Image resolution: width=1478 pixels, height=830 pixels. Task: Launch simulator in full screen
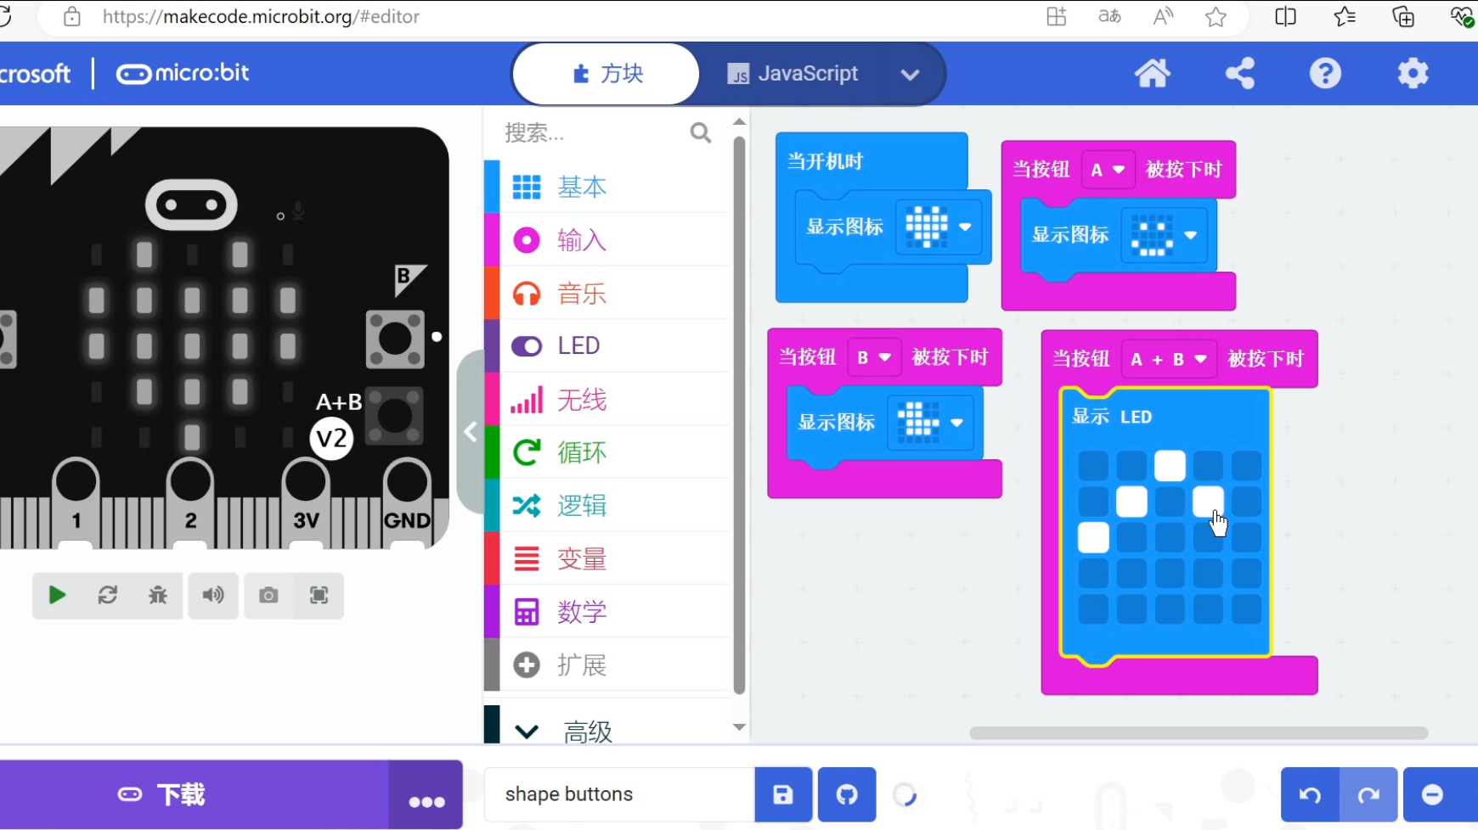click(319, 595)
